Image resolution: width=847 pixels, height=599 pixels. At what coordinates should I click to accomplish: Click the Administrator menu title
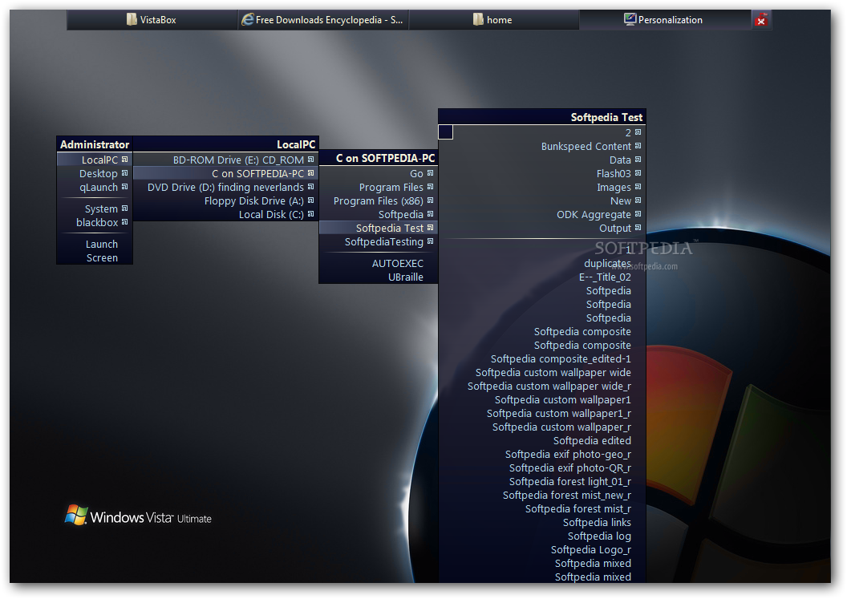pyautogui.click(x=95, y=144)
